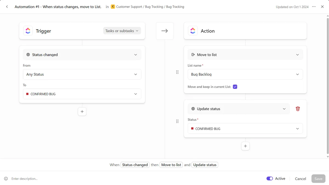Click the yellow C workspace icon
The height and width of the screenshot is (185, 329).
click(x=113, y=7)
